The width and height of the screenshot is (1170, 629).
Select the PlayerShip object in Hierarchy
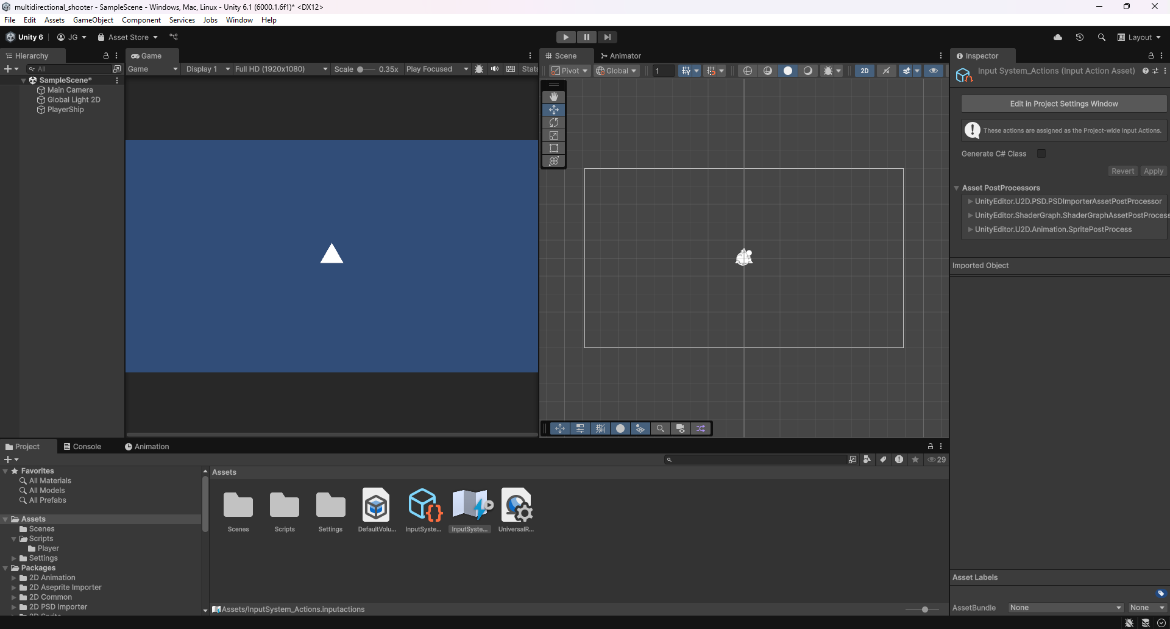click(65, 110)
